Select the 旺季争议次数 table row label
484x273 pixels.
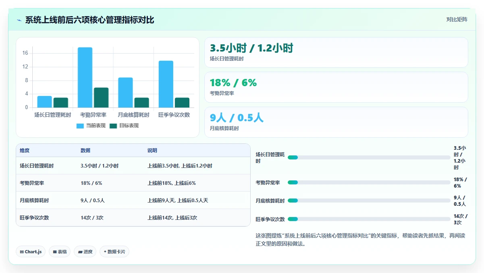34,218
